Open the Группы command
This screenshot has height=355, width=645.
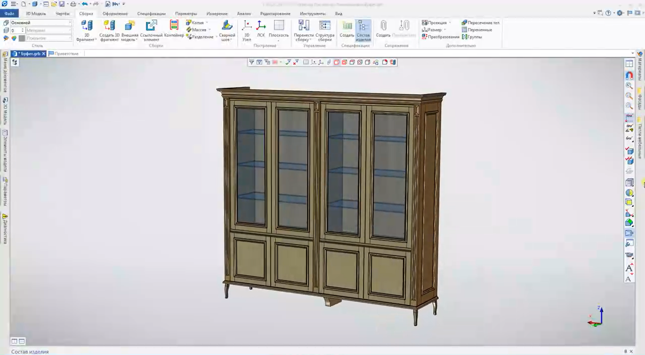click(472, 37)
